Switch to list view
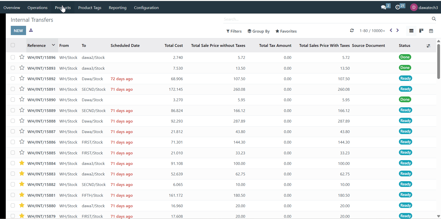Viewport: 441px width, 219px height. (x=411, y=31)
